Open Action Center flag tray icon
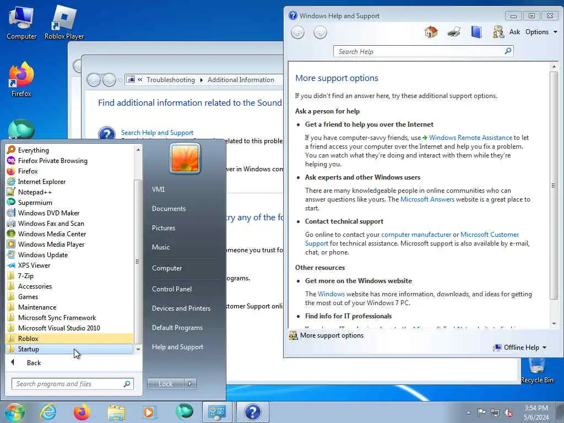 tap(481, 413)
